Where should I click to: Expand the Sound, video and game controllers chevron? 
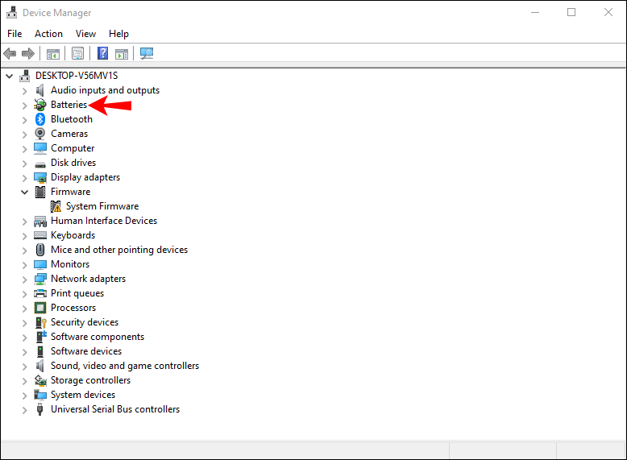(25, 367)
